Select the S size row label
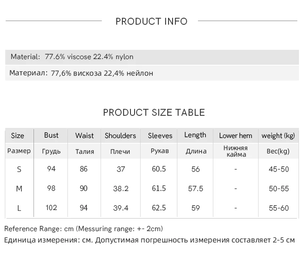The width and height of the screenshot is (303, 255). [x=19, y=170]
